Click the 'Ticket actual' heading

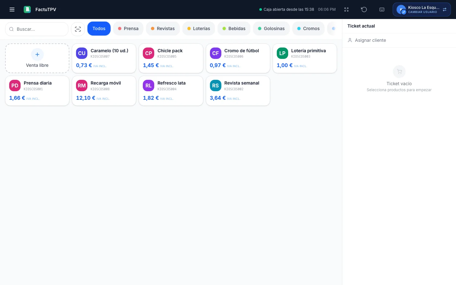[361, 26]
